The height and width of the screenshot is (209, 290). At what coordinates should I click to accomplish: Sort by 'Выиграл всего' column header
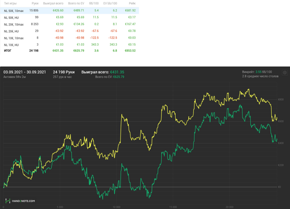(x=53, y=3)
